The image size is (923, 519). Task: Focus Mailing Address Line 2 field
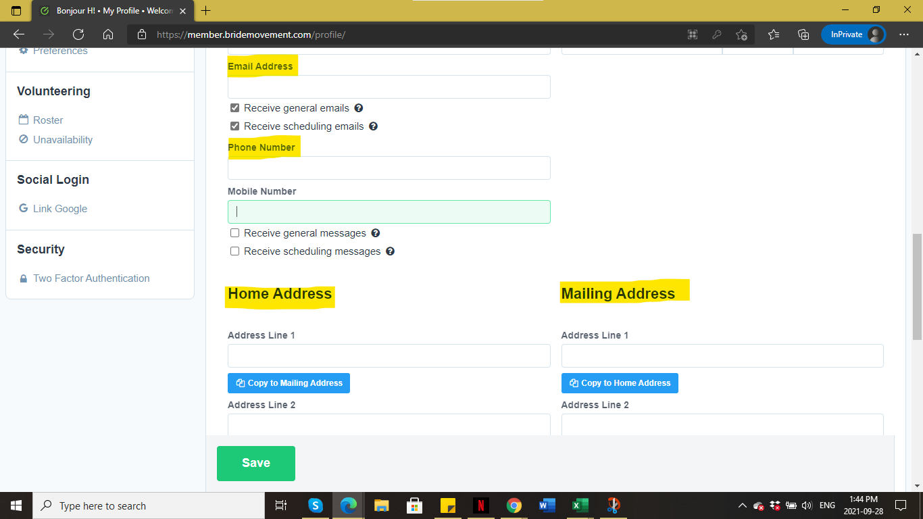[722, 424]
